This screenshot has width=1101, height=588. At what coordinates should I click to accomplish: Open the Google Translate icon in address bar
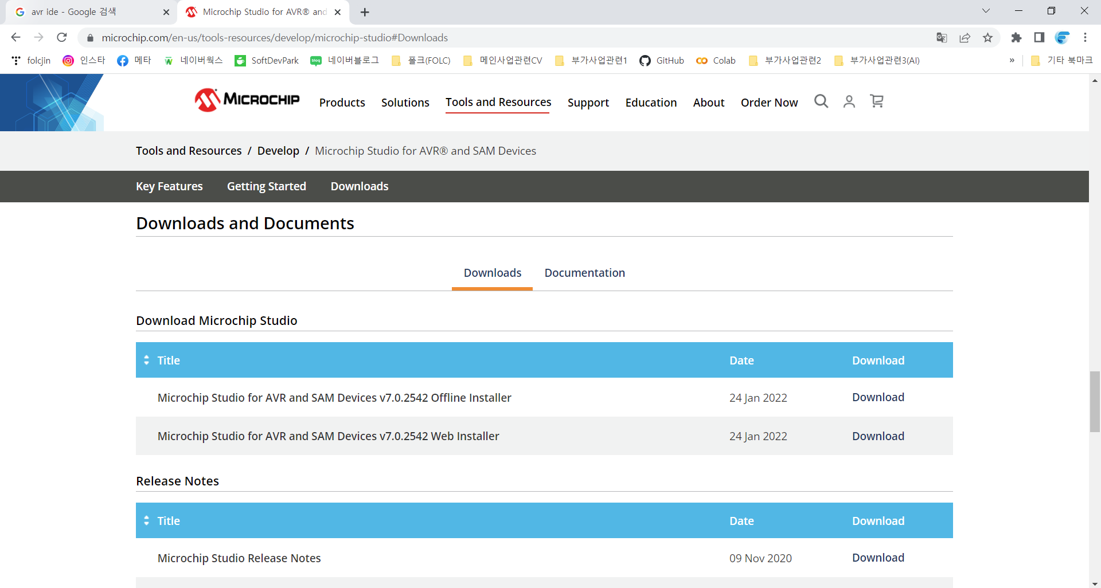click(942, 38)
